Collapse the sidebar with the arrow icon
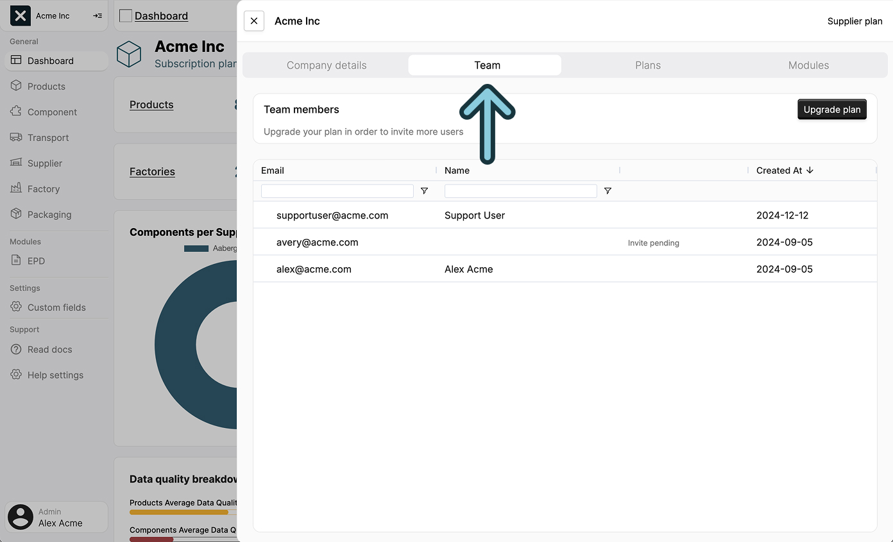 (x=98, y=15)
